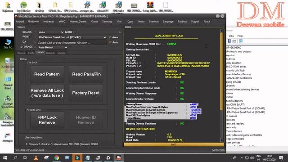This screenshot has width=288, height=162.
Task: Toggle the DA Auto checkbox
Action: (x=110, y=42)
